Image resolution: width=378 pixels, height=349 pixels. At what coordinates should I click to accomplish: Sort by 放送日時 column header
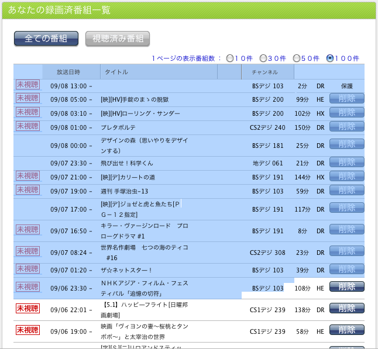(x=71, y=72)
